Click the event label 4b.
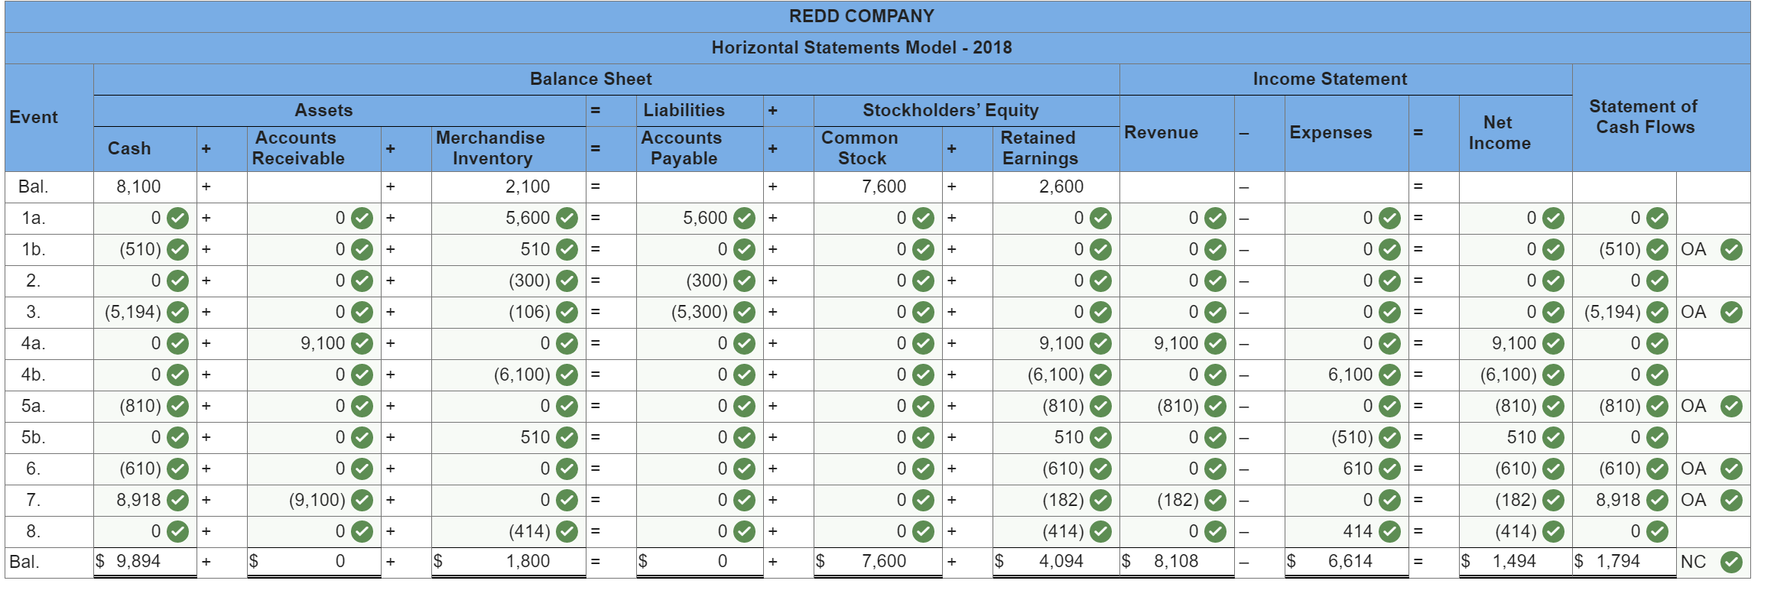 33,375
